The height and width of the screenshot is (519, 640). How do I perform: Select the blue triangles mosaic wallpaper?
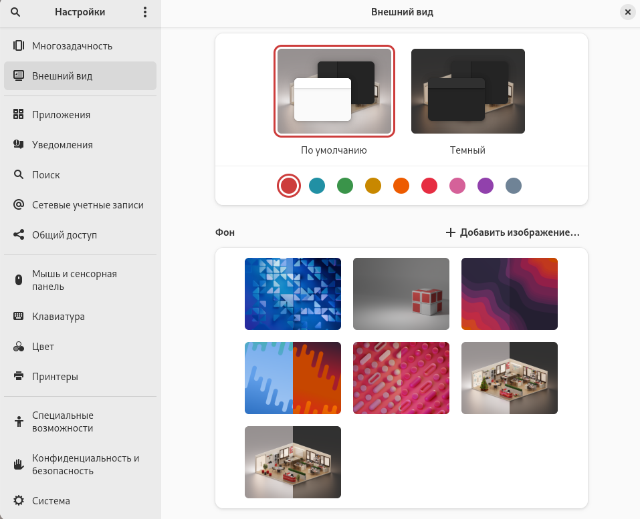pyautogui.click(x=293, y=294)
